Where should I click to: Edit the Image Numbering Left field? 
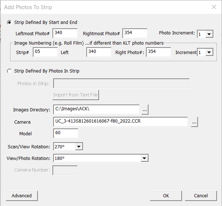99,52
